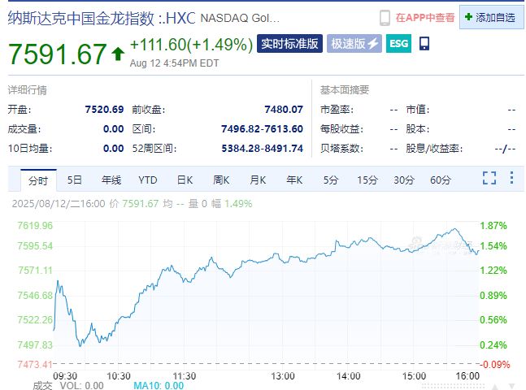
Task: Click the 7546.68 price axis label
Action: (x=35, y=296)
